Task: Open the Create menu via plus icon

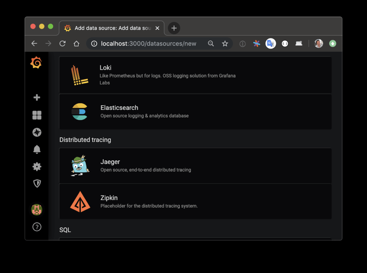Action: (x=37, y=98)
